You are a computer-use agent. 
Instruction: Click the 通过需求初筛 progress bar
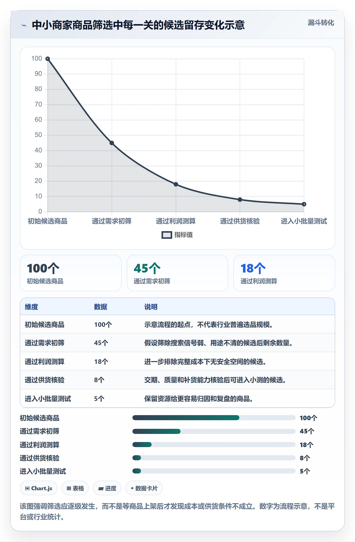point(214,431)
